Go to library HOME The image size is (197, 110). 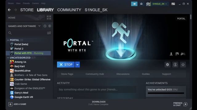click(12, 18)
